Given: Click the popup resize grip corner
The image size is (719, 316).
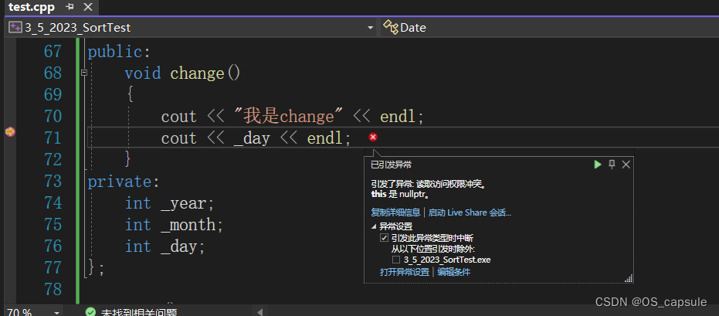Looking at the screenshot, I should point(629,278).
